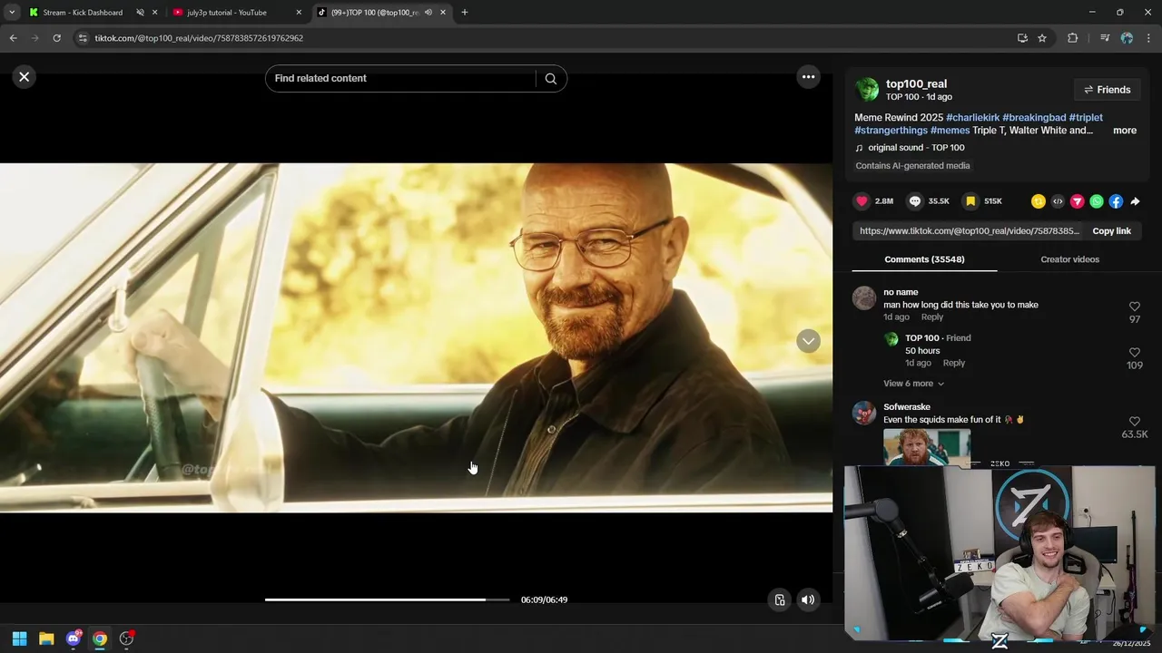Click Find related content search field
The width and height of the screenshot is (1162, 653).
(401, 79)
